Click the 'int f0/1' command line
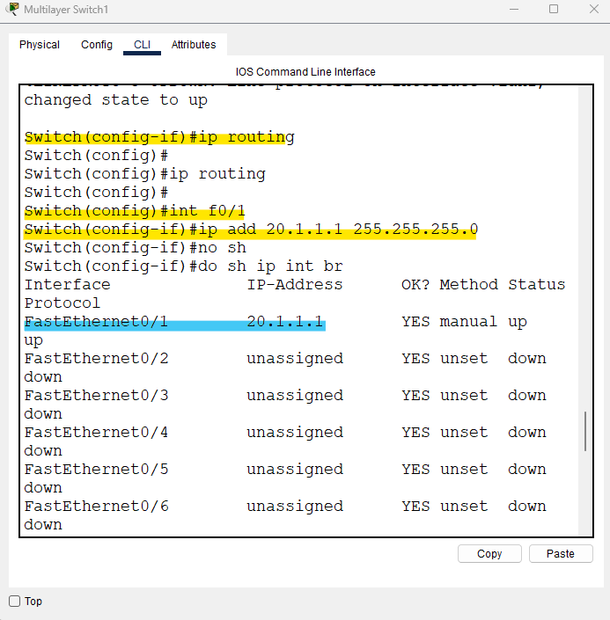The width and height of the screenshot is (610, 620). 135,211
